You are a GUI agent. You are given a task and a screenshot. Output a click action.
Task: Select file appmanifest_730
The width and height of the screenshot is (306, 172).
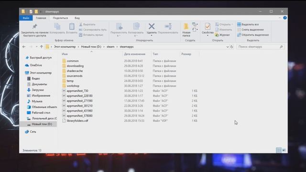point(77,91)
